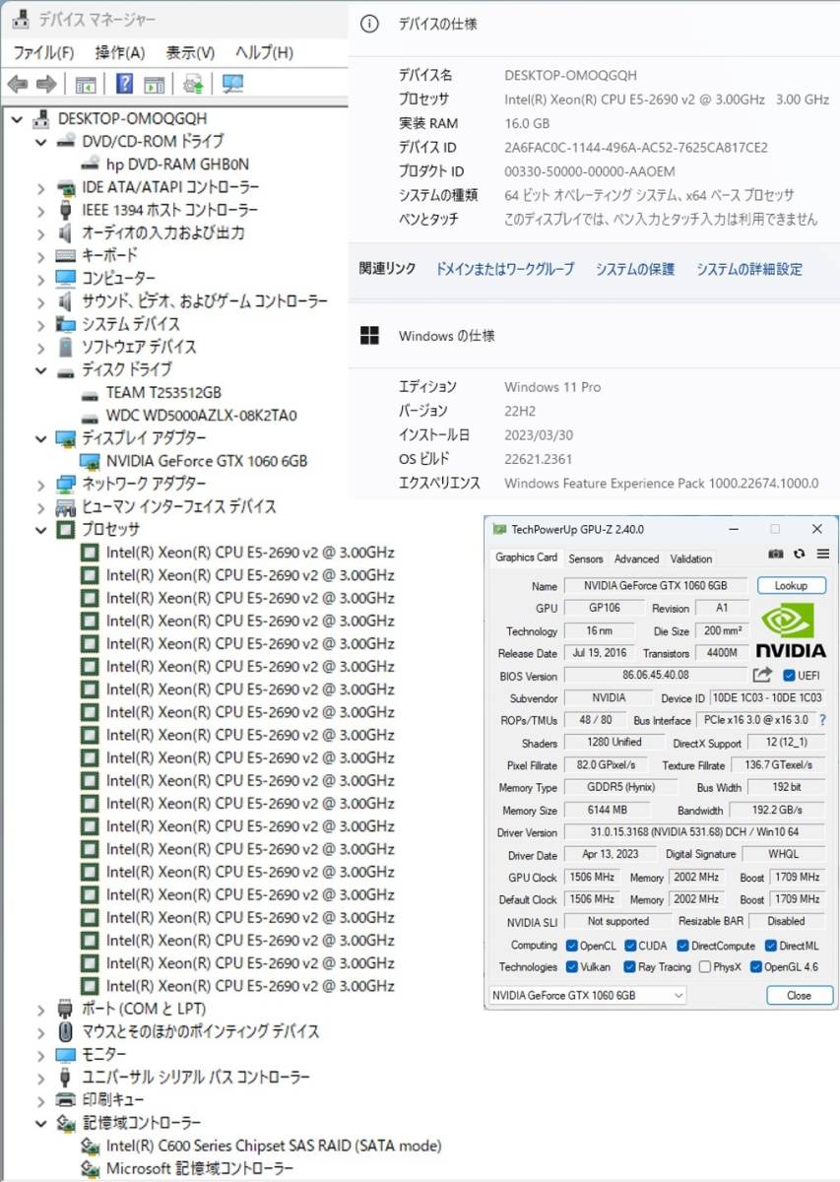Toggle the UEFI checkbox
840x1182 pixels.
(789, 676)
